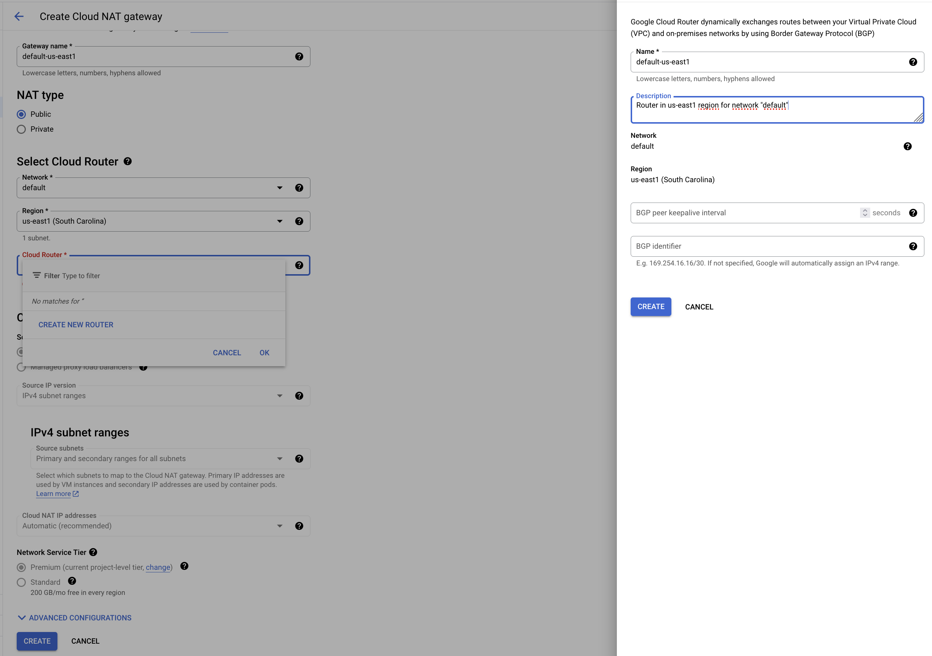Image resolution: width=932 pixels, height=656 pixels.
Task: Show help for the Cloud Router field
Action: tap(299, 265)
